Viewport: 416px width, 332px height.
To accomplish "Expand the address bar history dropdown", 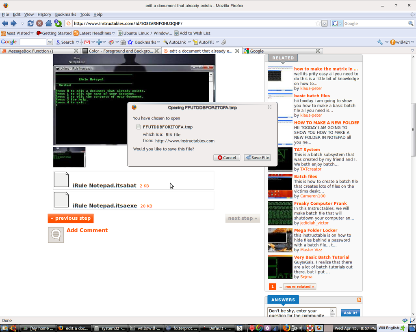I will point(325,24).
